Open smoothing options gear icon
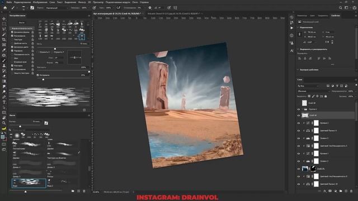 pyautogui.click(x=150, y=8)
